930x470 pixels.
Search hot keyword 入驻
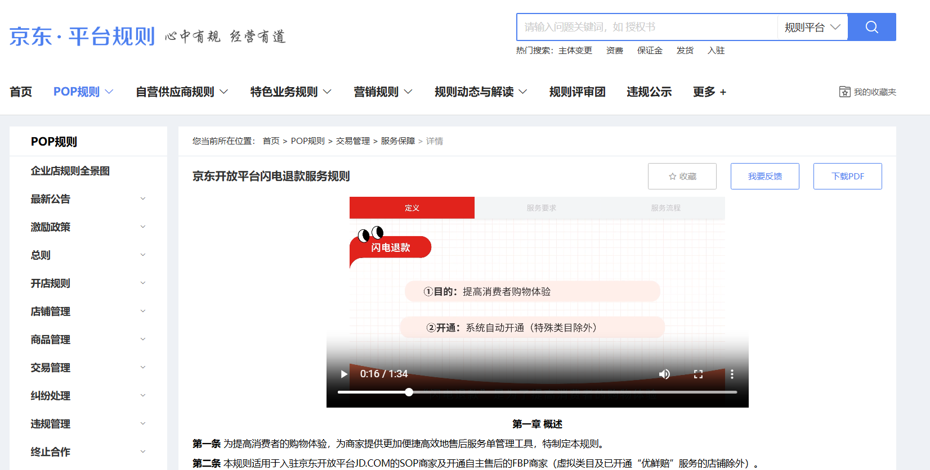(x=716, y=51)
